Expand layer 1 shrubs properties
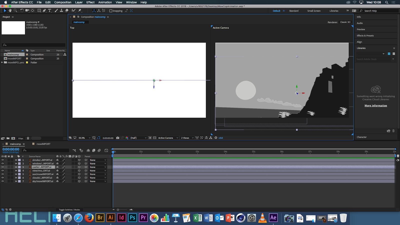This screenshot has width=400, height=225. [x=16, y=160]
